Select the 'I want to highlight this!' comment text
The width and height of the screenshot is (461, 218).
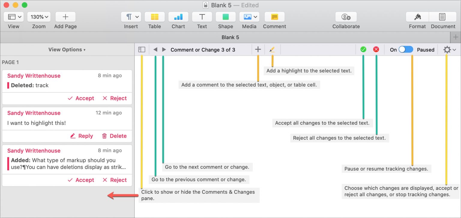click(36, 123)
